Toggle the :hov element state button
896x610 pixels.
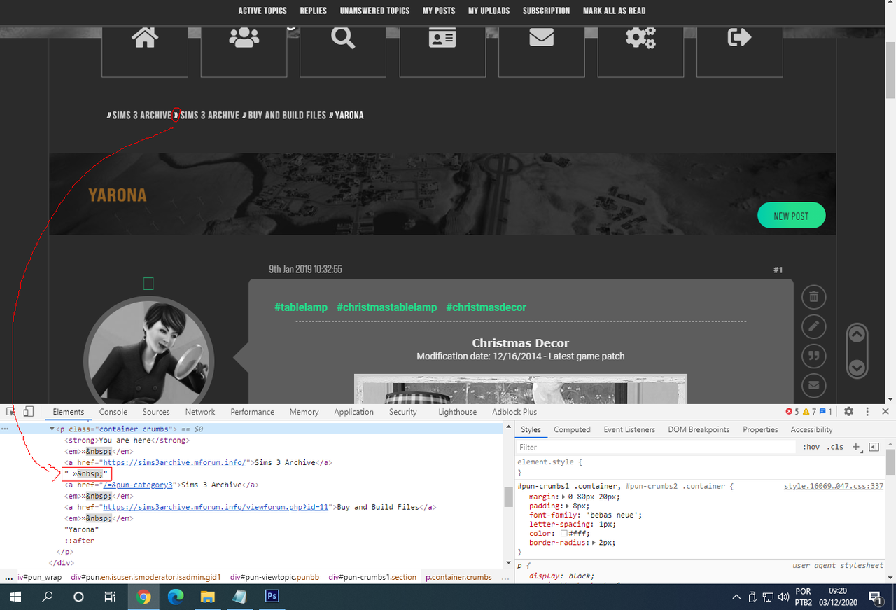coord(811,447)
